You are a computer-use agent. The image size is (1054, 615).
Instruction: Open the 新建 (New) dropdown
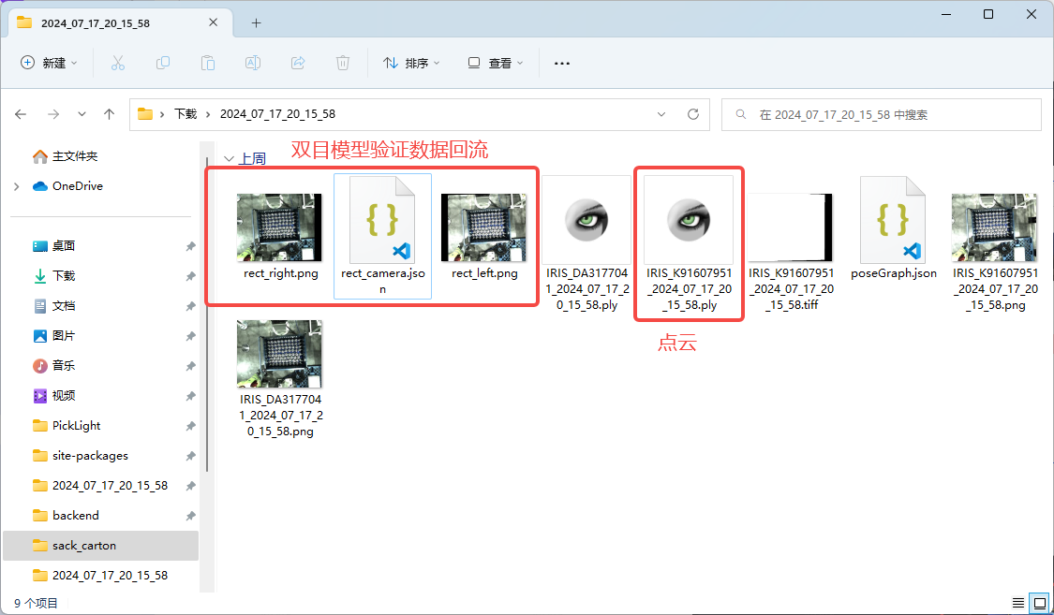[x=49, y=63]
